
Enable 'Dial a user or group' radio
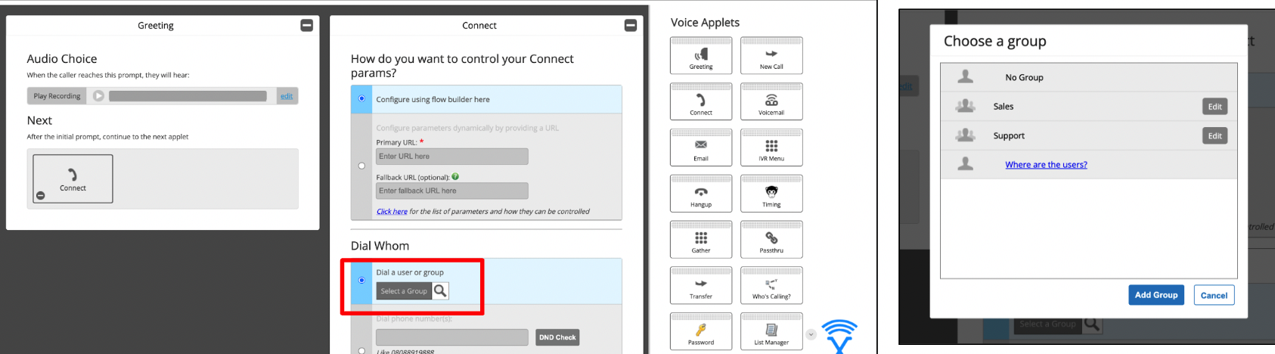[361, 281]
